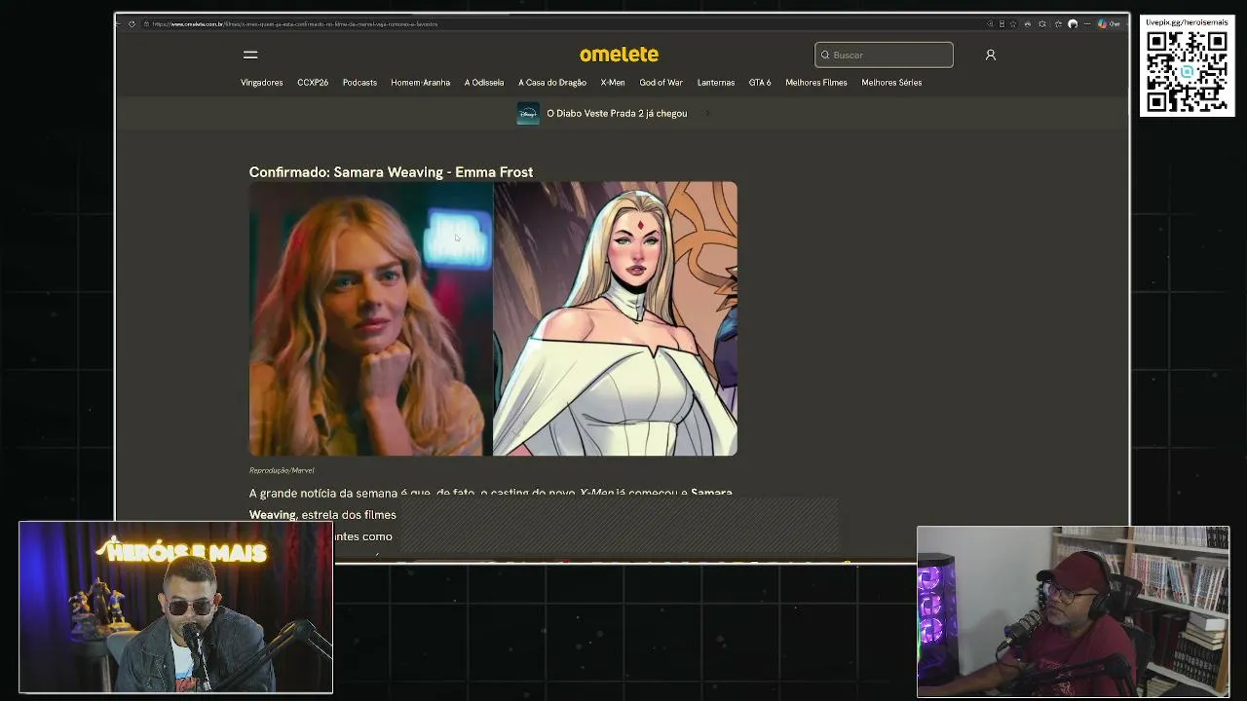Click 'O Diabo Veste Prada 2 já chegou' link
1247x701 pixels.
(x=617, y=113)
